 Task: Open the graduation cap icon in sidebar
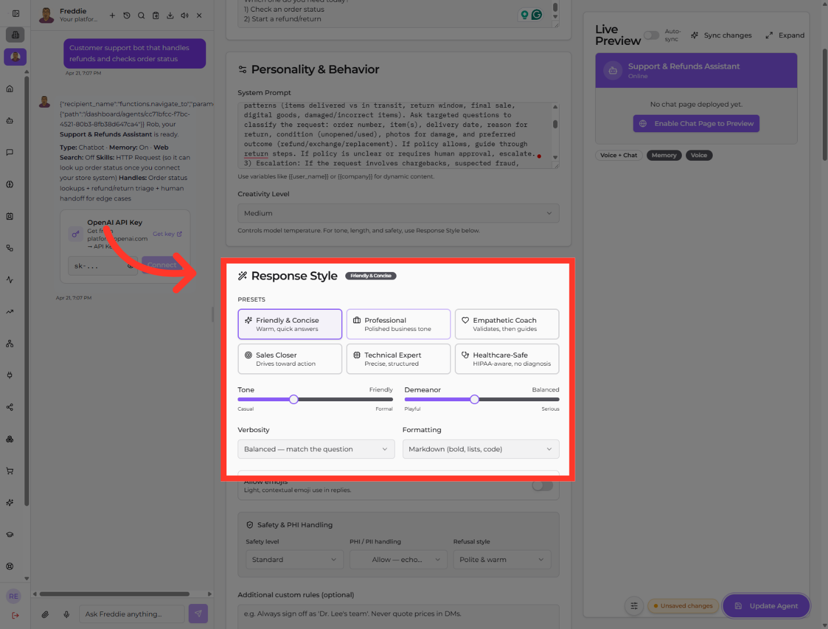click(10, 535)
